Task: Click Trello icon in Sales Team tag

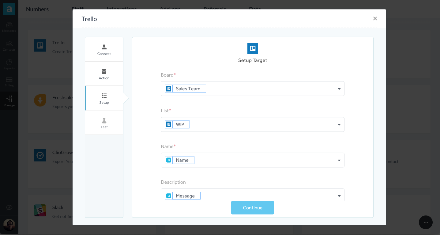Action: tap(169, 89)
